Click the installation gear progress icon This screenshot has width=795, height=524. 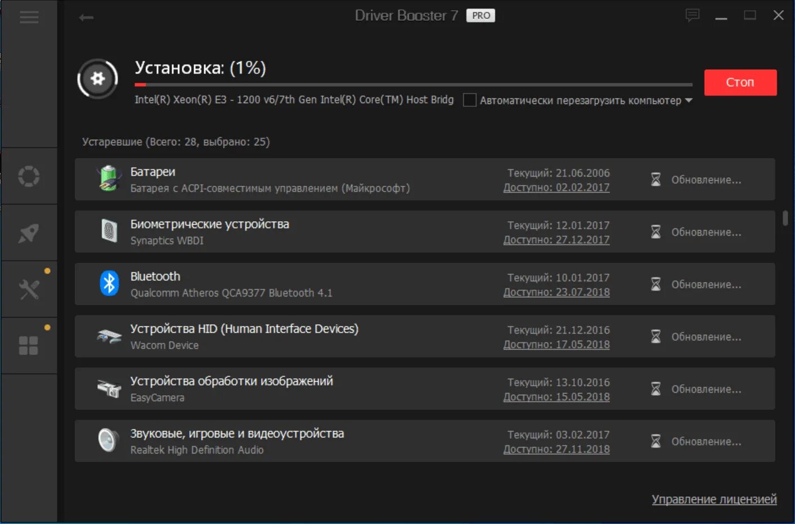tap(98, 79)
